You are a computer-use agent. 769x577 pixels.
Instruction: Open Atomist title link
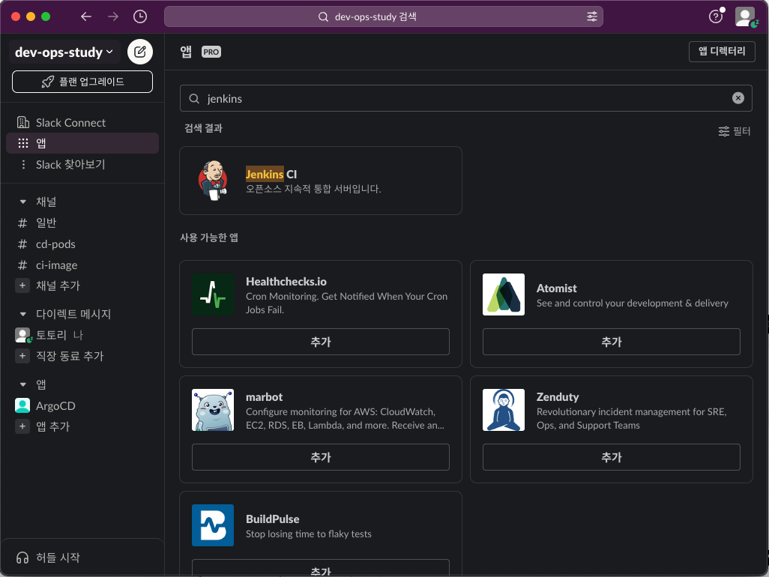(x=556, y=288)
